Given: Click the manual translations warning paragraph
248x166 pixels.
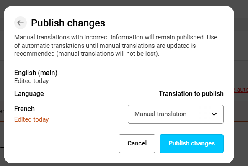Looking at the screenshot, I should [x=116, y=46].
